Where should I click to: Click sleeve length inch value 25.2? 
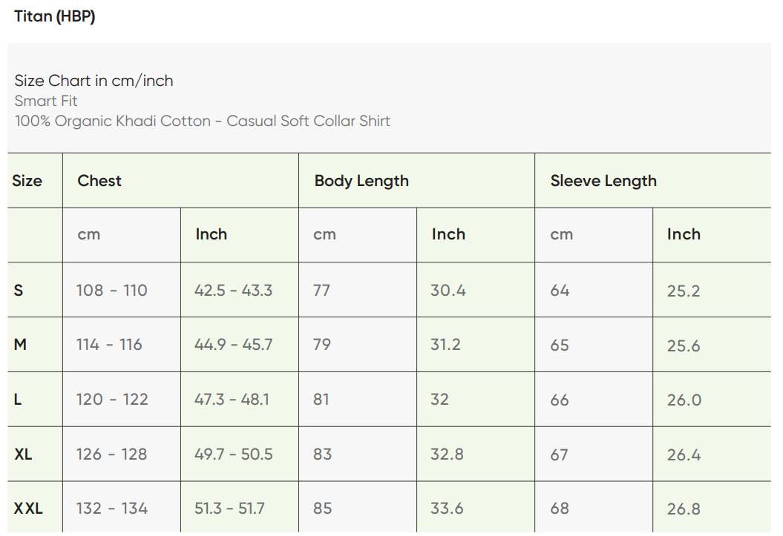684,291
